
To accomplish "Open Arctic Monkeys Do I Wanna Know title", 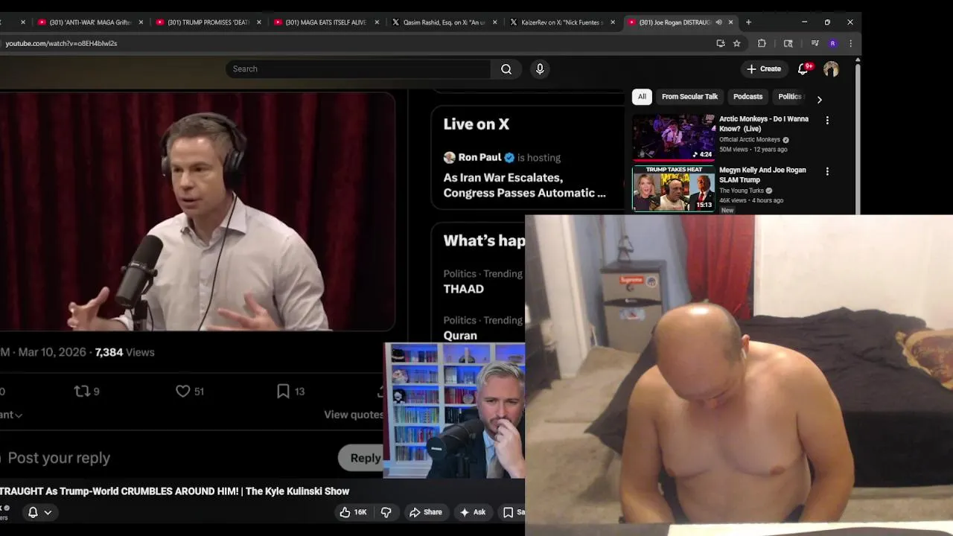I will click(x=764, y=124).
